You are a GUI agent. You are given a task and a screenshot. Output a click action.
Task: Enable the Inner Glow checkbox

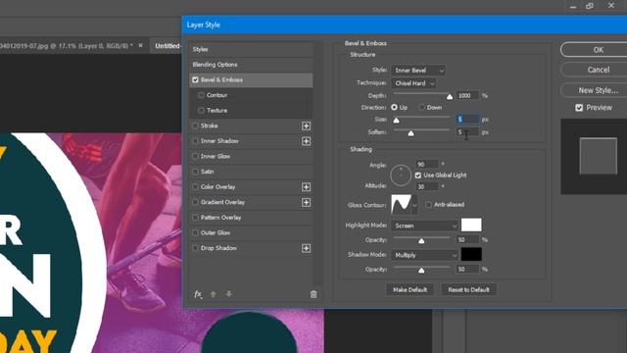[x=195, y=156]
